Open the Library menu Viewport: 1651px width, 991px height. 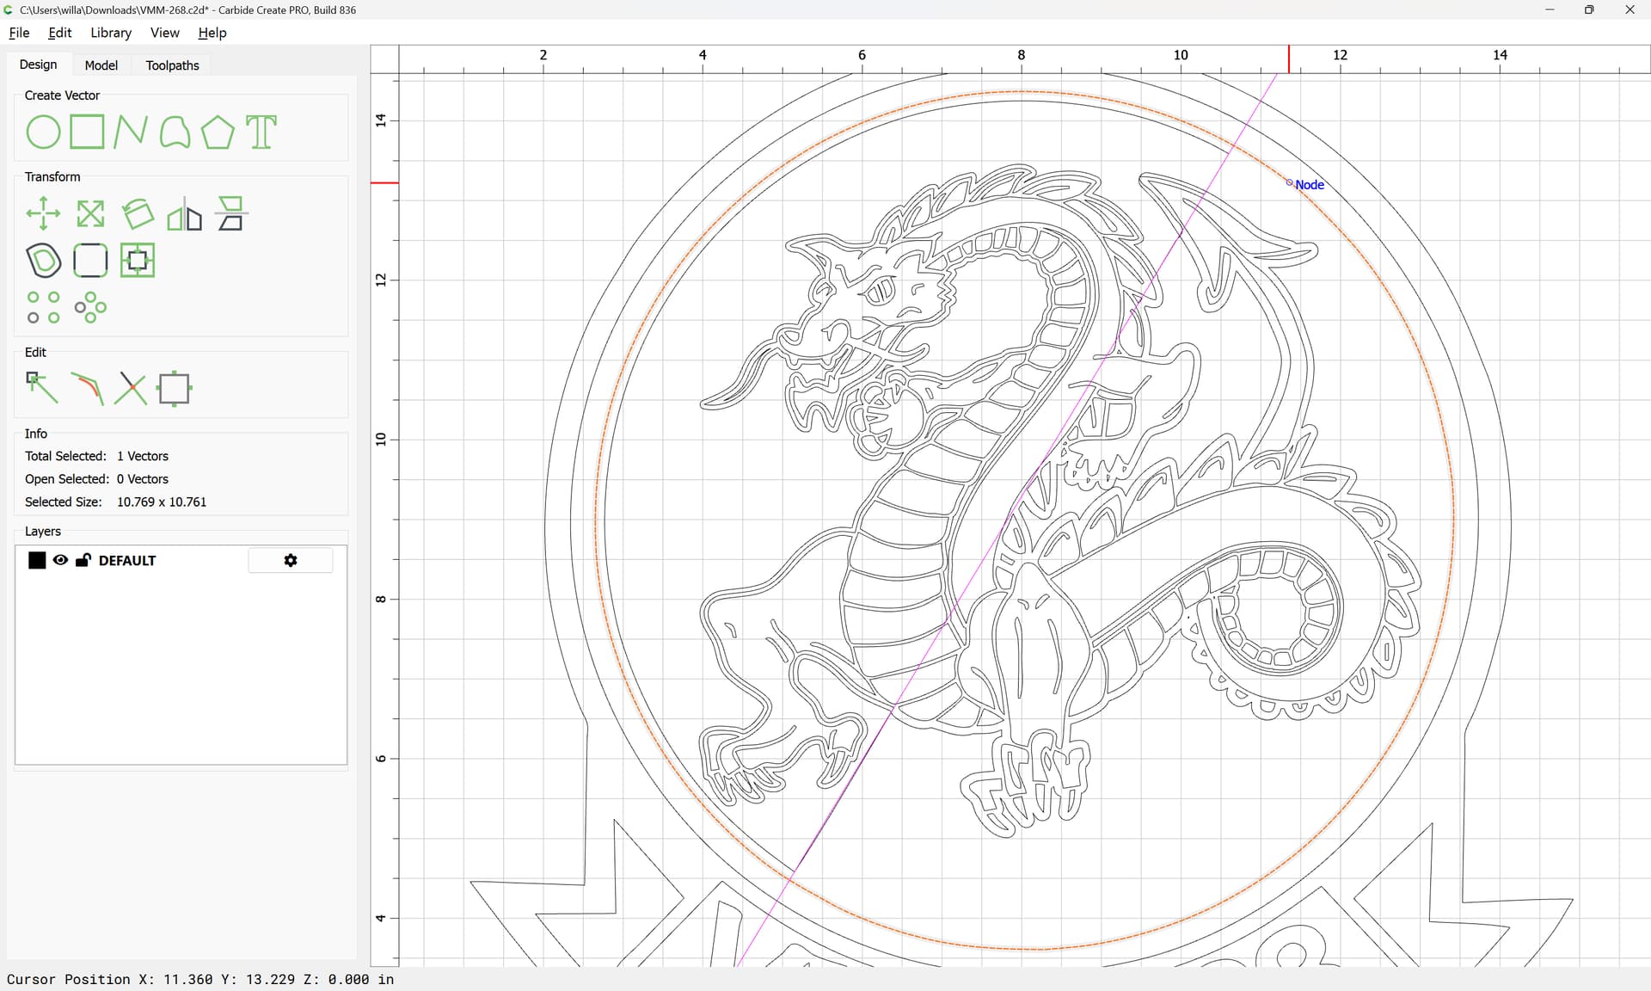[111, 33]
